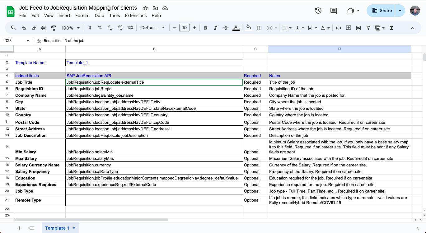Toggle bold formatting

pyautogui.click(x=206, y=28)
